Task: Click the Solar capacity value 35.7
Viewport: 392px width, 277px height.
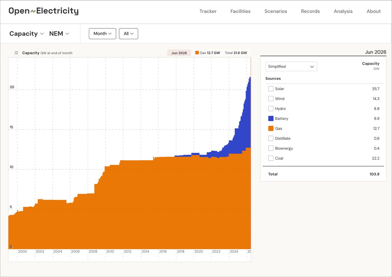Action: (x=376, y=89)
